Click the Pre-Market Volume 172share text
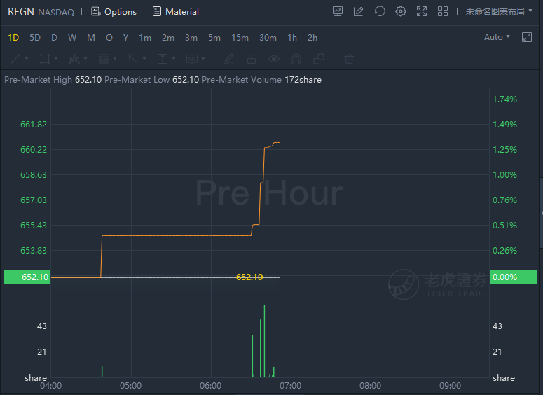This screenshot has width=543, height=395. tap(261, 80)
